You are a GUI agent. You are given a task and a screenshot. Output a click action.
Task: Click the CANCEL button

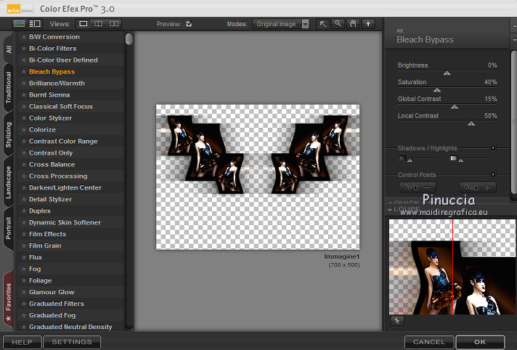pyautogui.click(x=429, y=342)
